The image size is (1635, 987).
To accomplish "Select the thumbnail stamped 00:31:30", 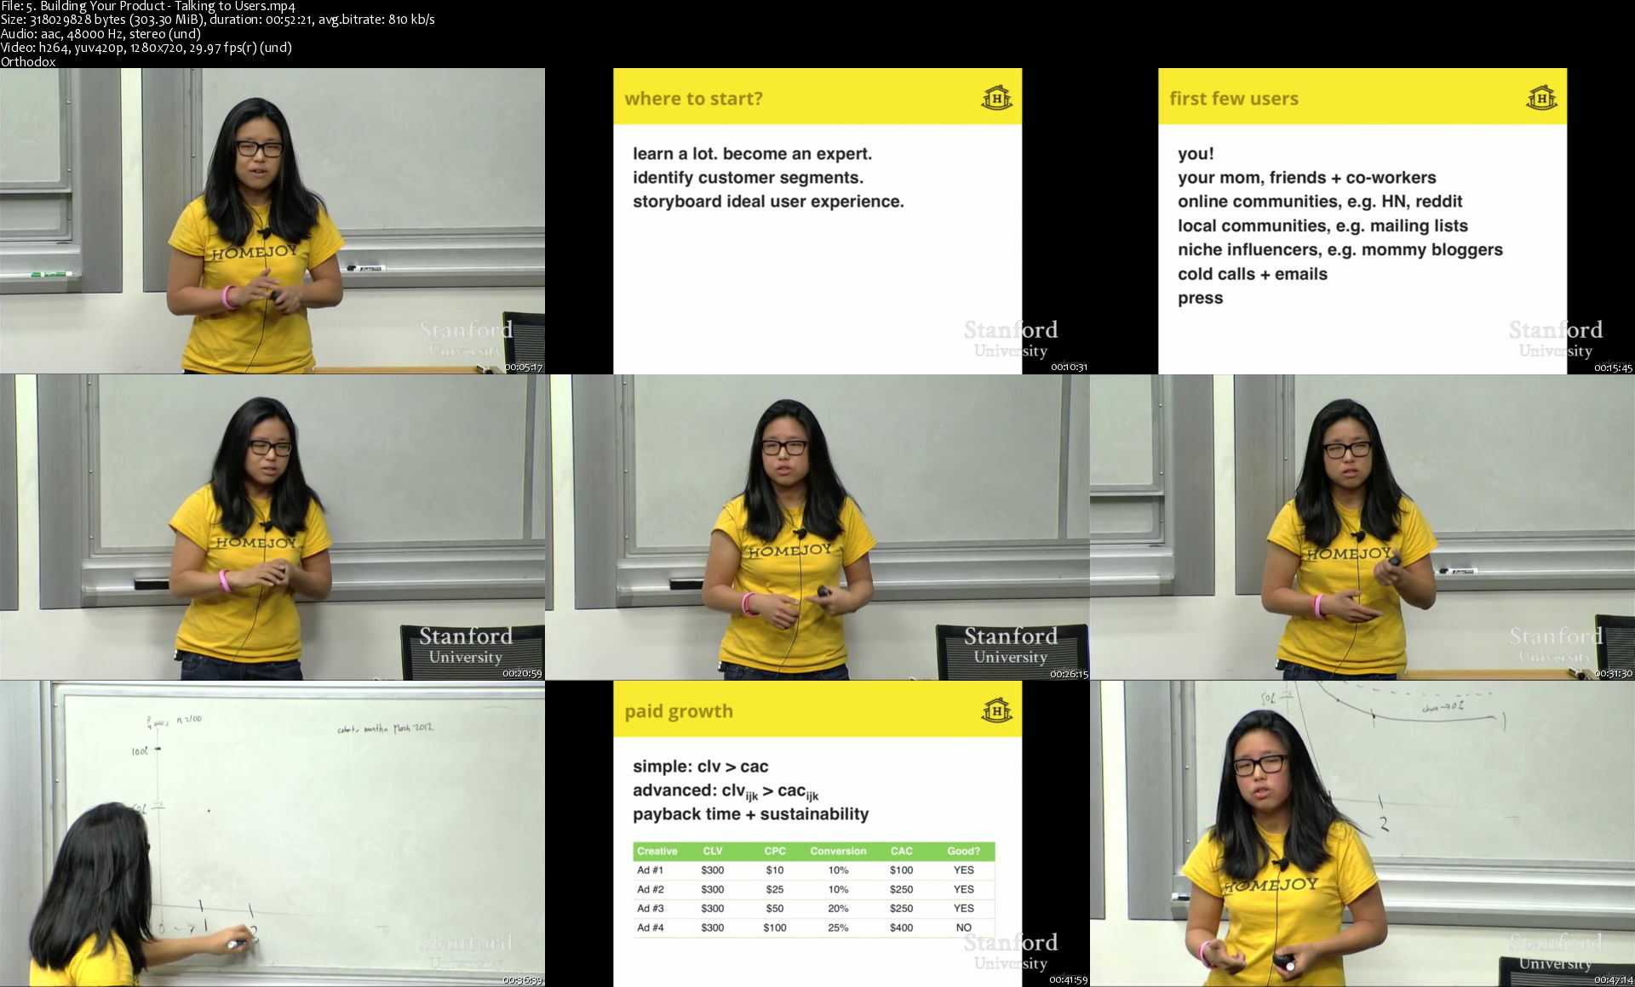I will coord(1362,528).
